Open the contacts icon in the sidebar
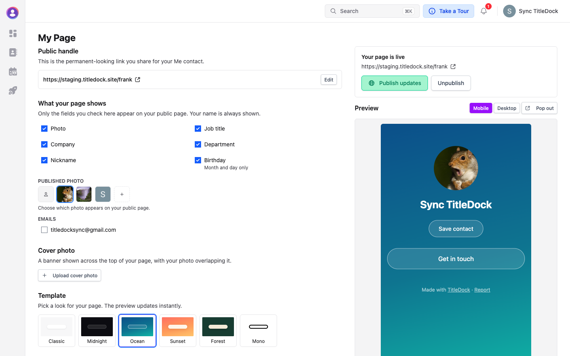 click(13, 52)
